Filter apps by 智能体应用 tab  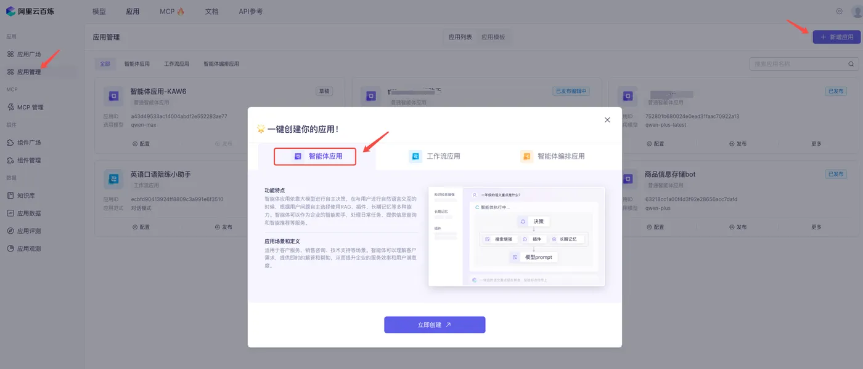pyautogui.click(x=137, y=64)
